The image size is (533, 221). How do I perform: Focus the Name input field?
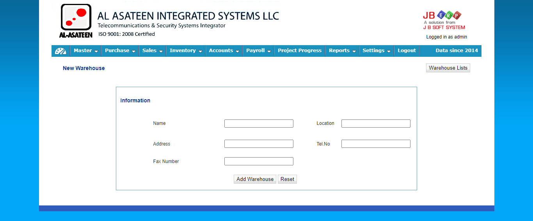[x=259, y=124]
